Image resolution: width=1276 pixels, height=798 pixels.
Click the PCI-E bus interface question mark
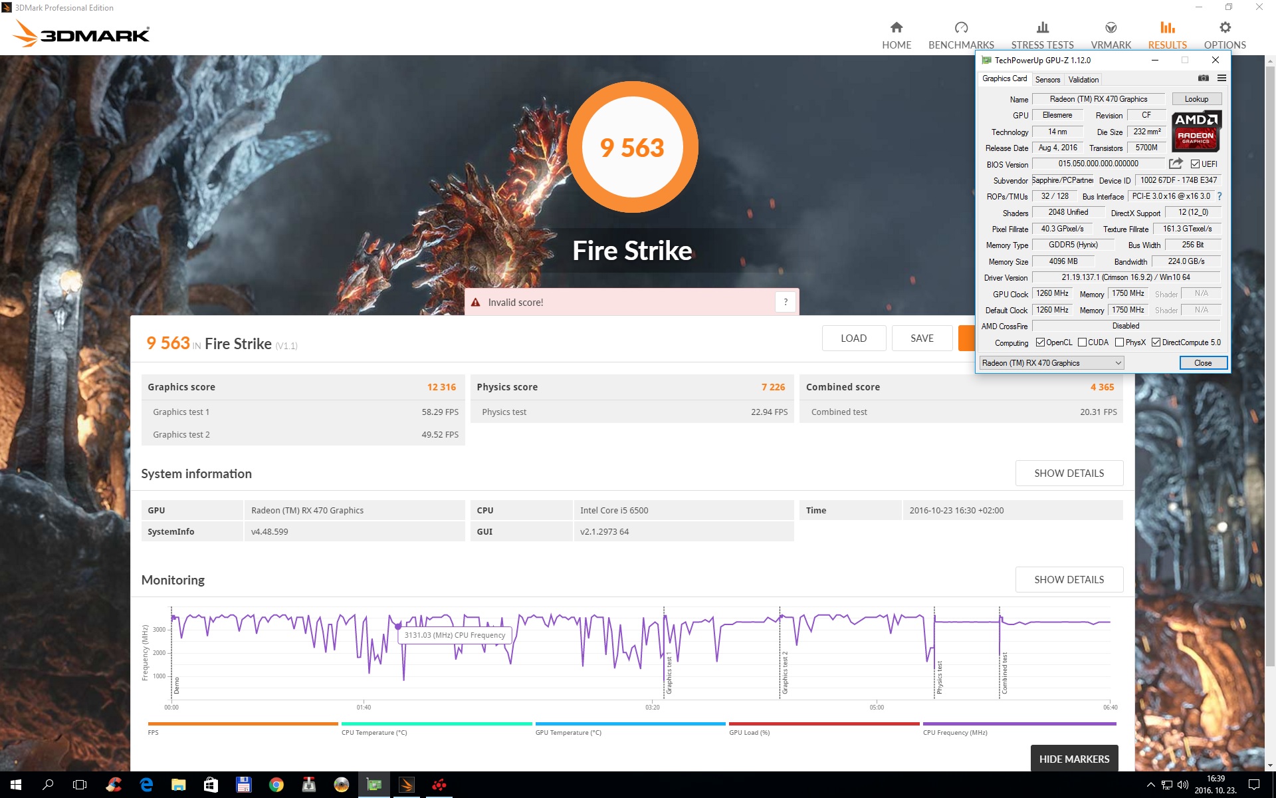click(x=1220, y=196)
